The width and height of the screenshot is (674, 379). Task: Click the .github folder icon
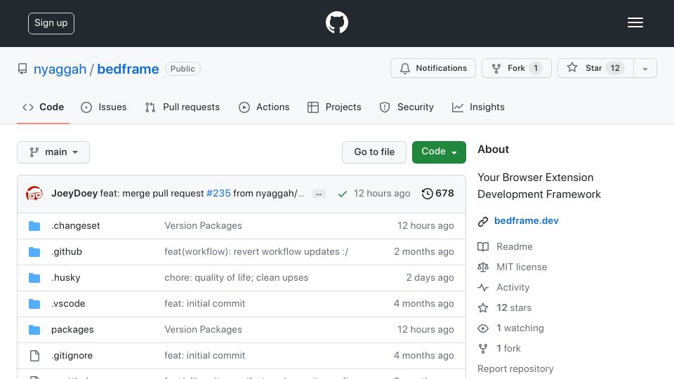click(x=34, y=252)
